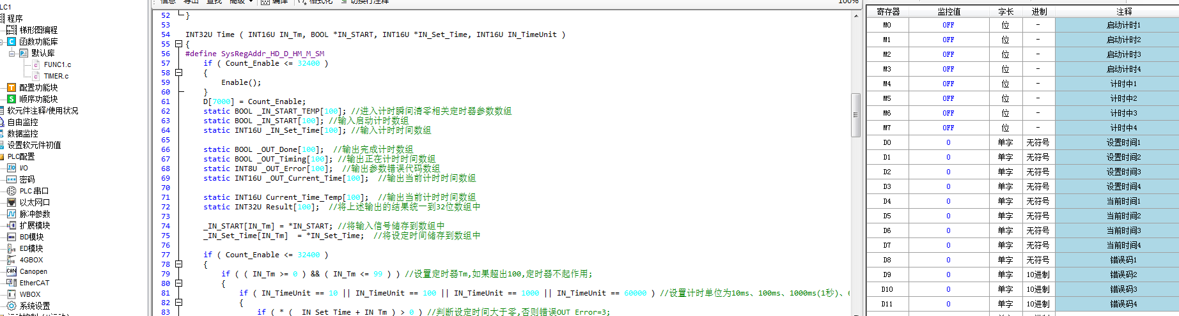Click the Canopen CAN icon
This screenshot has width=1179, height=316.
pos(12,271)
